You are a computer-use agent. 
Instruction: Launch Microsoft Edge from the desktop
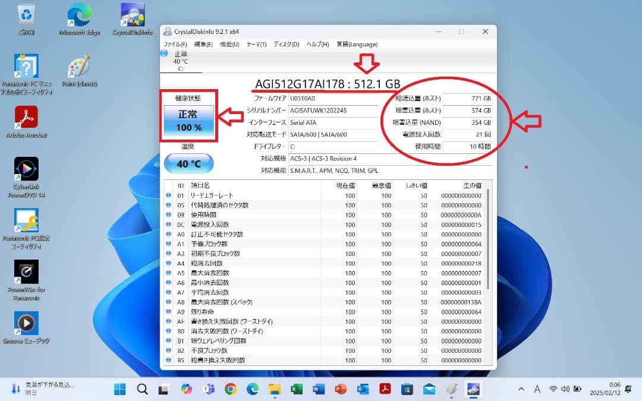click(x=78, y=15)
